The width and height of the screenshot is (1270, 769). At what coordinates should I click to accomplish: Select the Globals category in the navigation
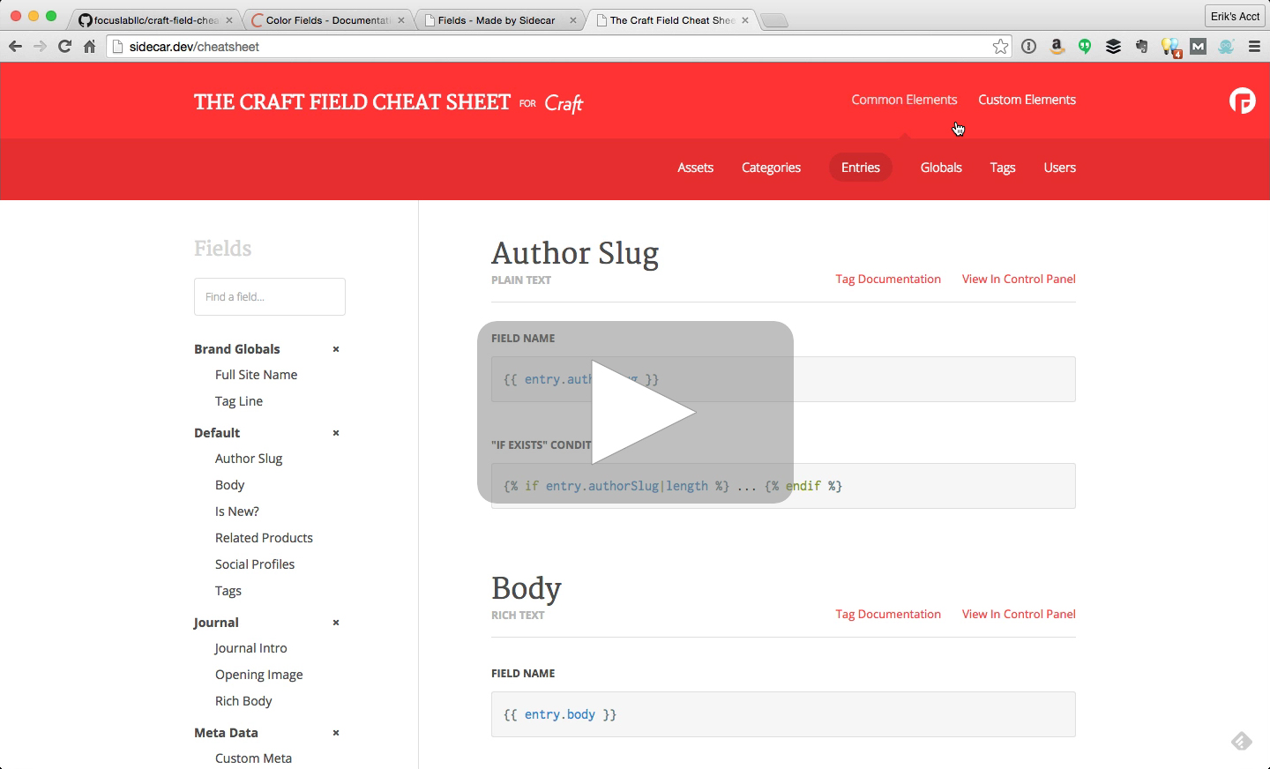click(x=940, y=168)
